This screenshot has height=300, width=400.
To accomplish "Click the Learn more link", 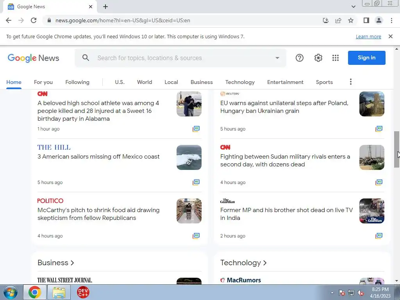I will (368, 36).
